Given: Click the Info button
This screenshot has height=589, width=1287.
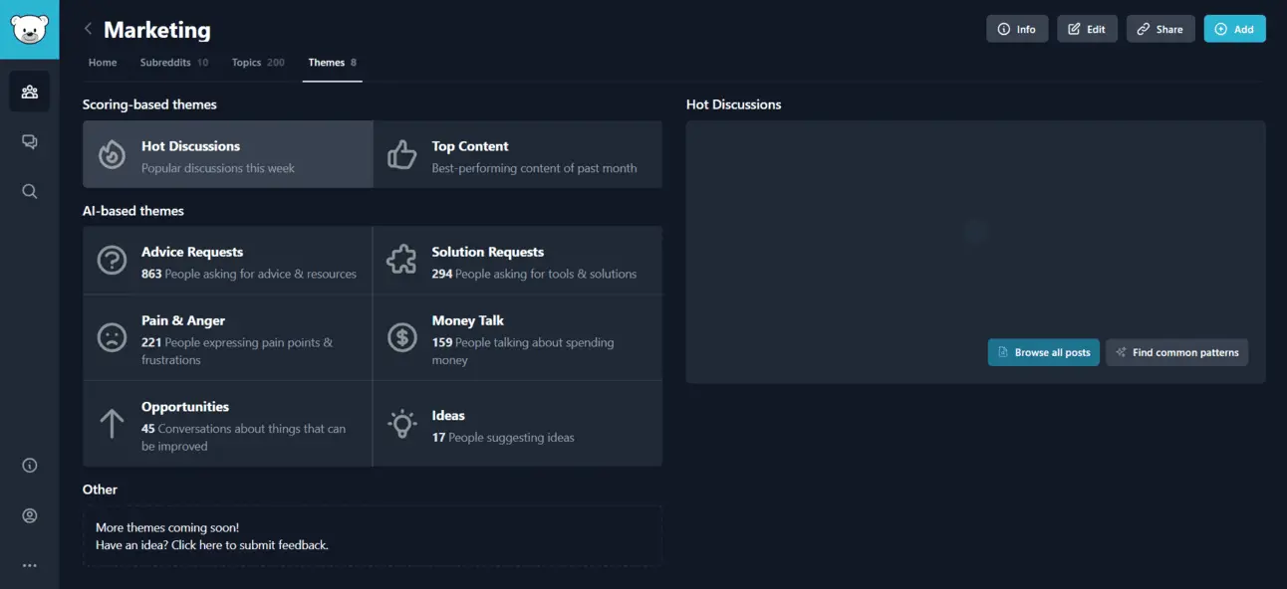Looking at the screenshot, I should point(1017,29).
